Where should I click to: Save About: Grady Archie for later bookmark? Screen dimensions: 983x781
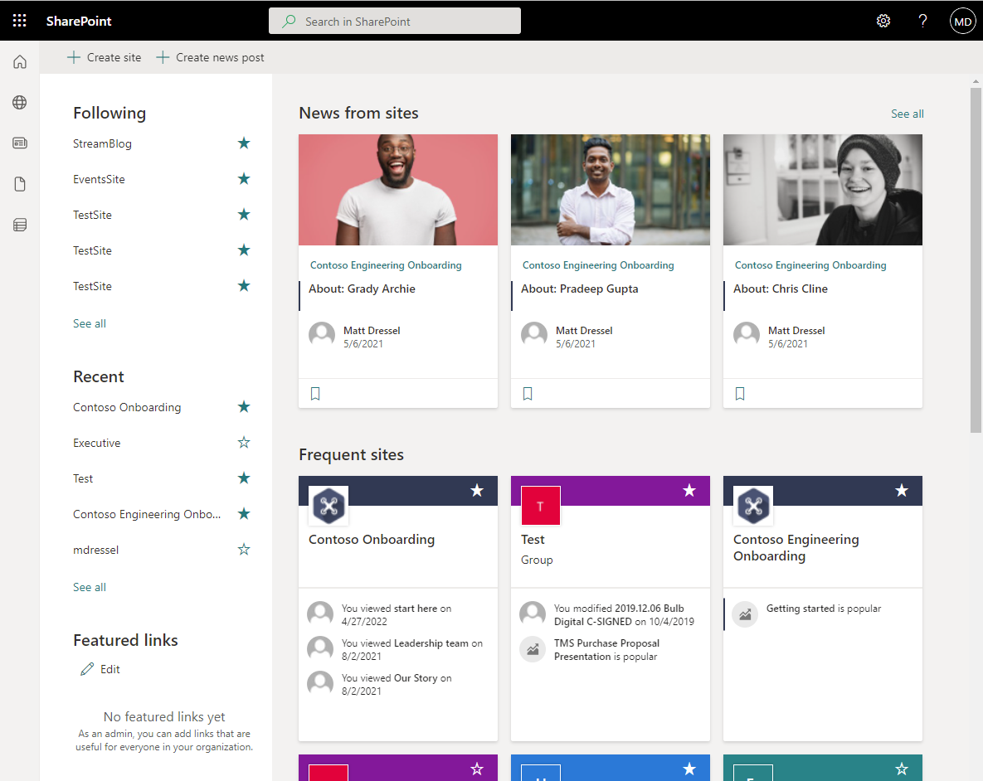click(x=315, y=394)
